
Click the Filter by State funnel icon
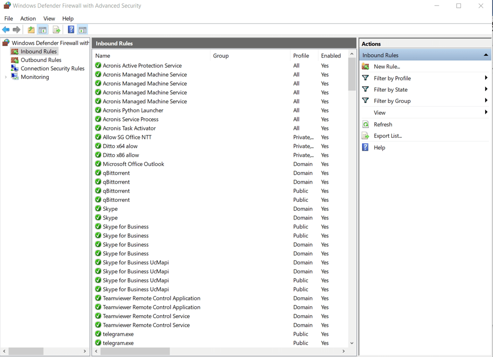click(365, 89)
